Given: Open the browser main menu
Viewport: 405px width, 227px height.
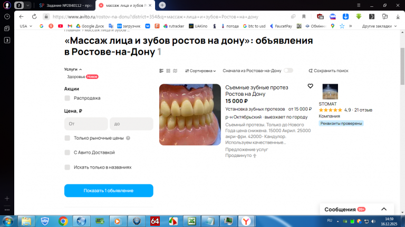Looking at the screenshot, I should click(x=359, y=5).
